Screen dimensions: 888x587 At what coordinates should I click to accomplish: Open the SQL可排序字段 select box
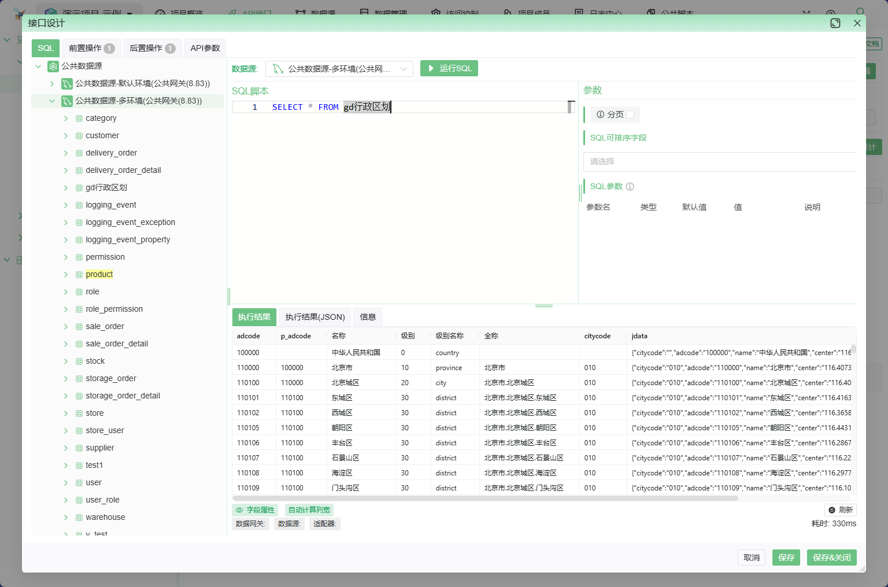[719, 162]
